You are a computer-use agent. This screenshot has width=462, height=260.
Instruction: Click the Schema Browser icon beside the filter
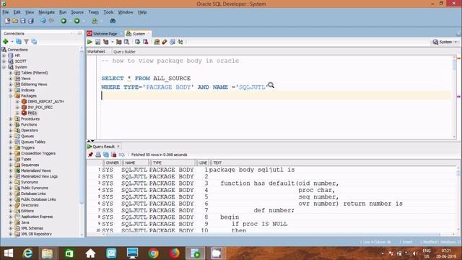click(34, 42)
